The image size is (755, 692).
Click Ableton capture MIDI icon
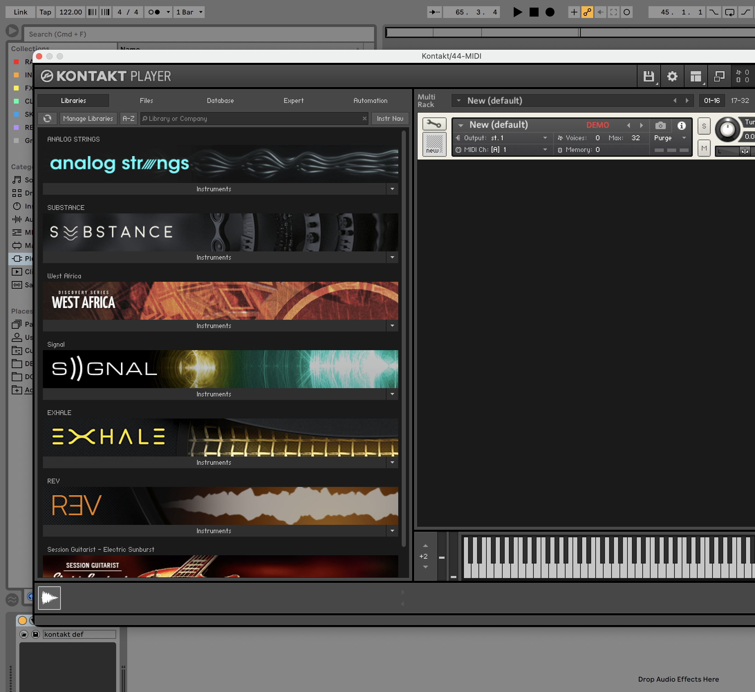tap(613, 12)
